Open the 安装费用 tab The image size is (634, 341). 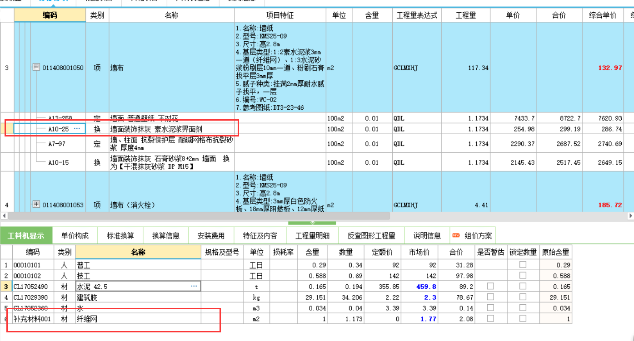pyautogui.click(x=211, y=235)
